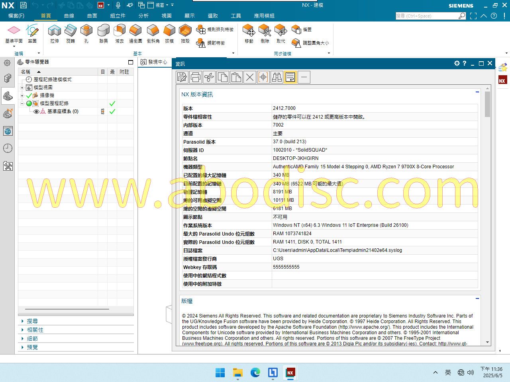
Task: Expand the 攝像機 tree node
Action: coord(22,95)
